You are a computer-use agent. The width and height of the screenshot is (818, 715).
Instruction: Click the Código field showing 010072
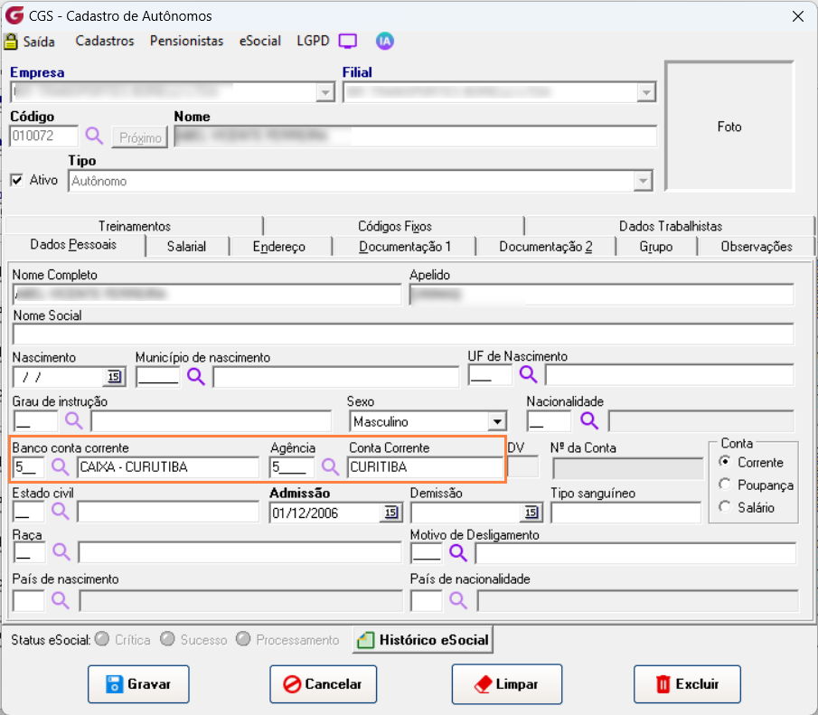43,136
